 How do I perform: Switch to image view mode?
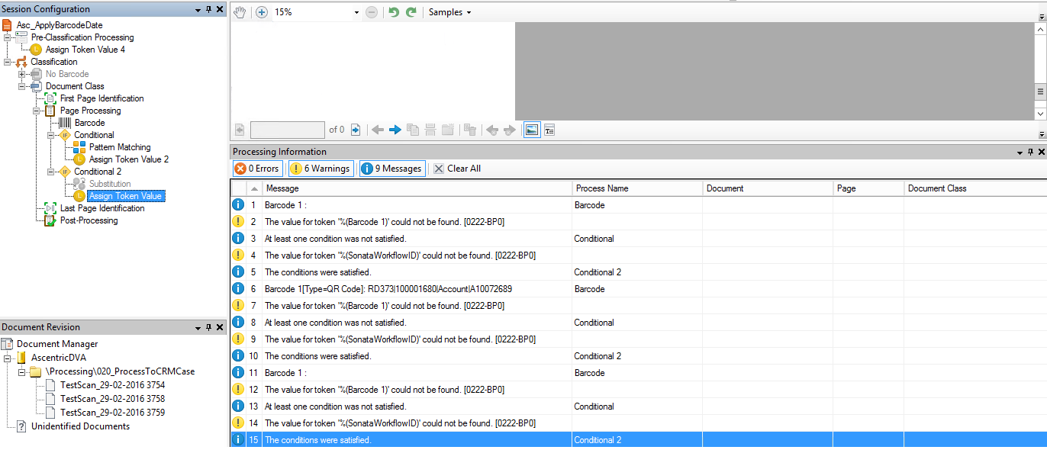click(532, 130)
